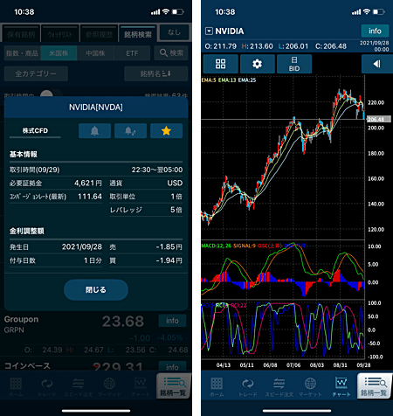The width and height of the screenshot is (393, 416).
Task: Tap the main candlestick price chart
Action: [x=283, y=157]
